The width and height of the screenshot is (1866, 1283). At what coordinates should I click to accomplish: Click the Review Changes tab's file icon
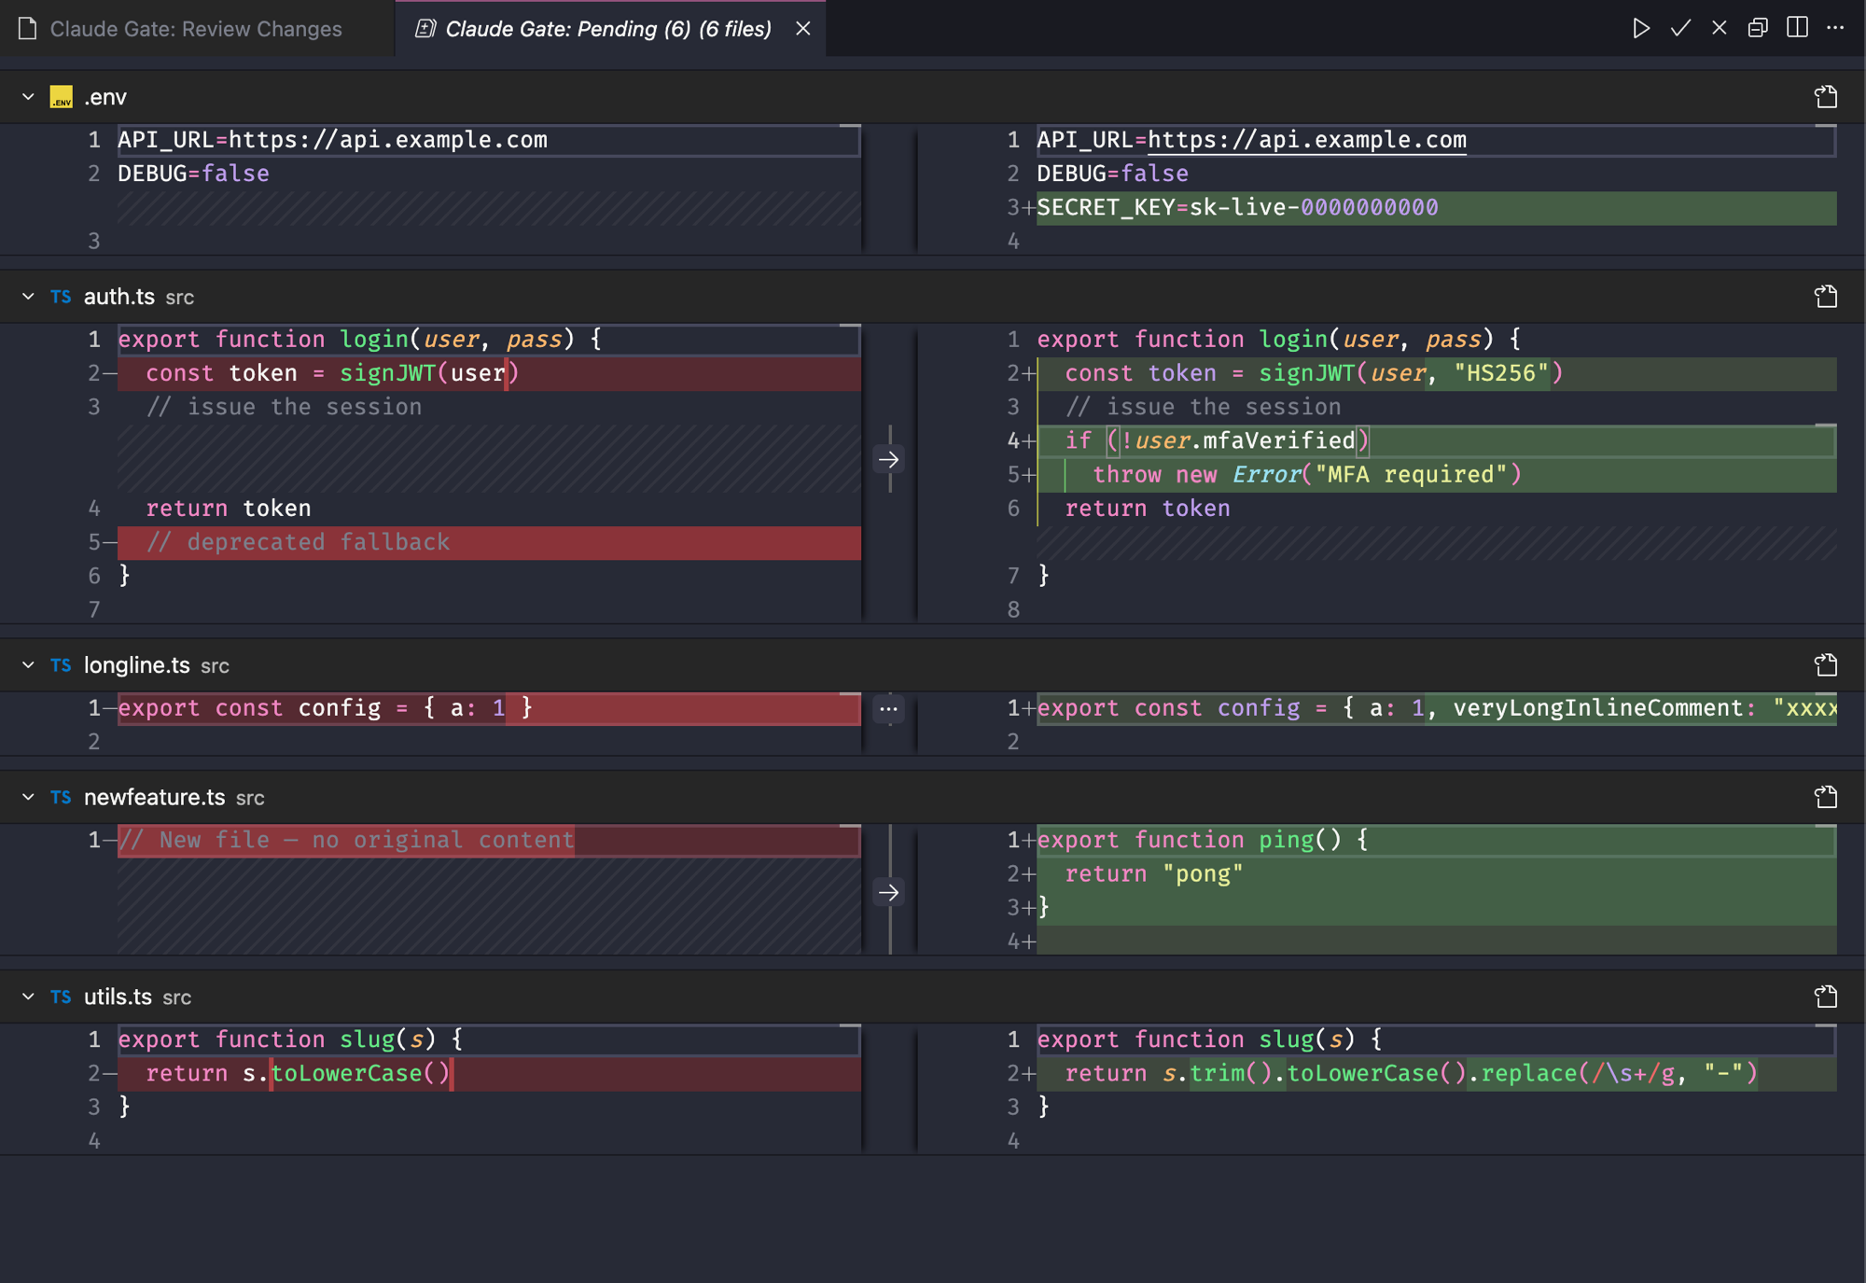tap(28, 29)
